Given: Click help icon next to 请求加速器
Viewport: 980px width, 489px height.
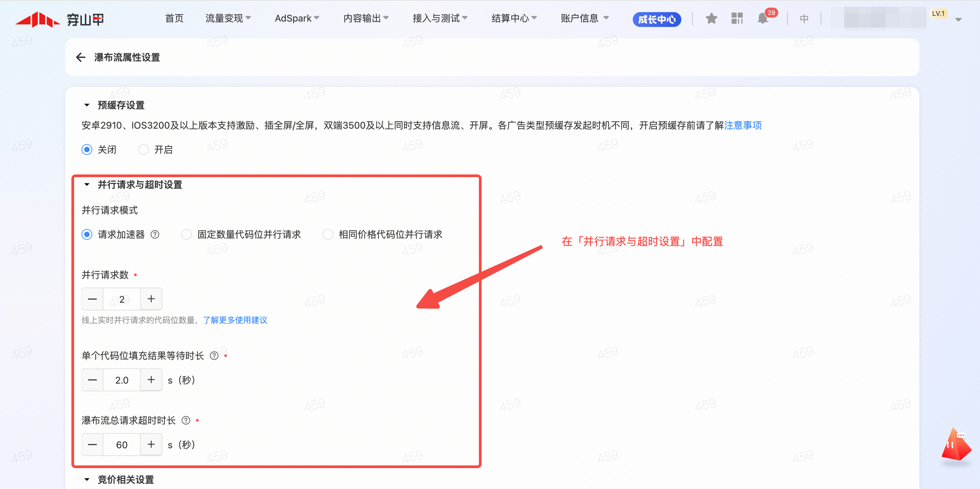Looking at the screenshot, I should tap(155, 234).
